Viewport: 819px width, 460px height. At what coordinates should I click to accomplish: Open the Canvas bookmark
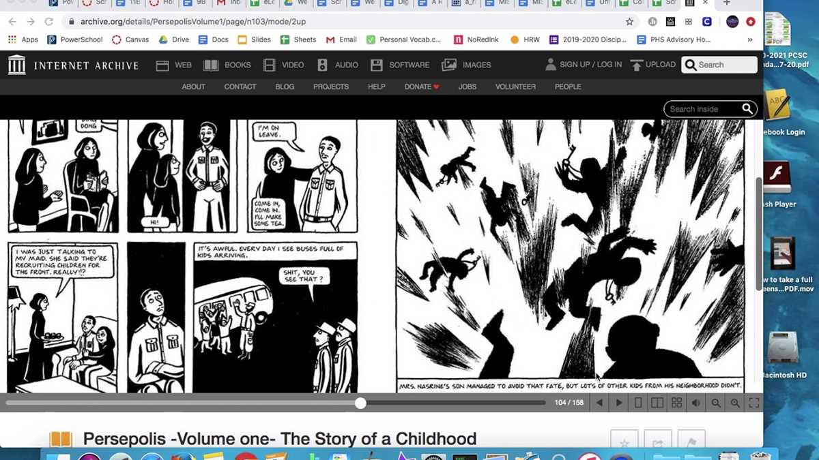(x=130, y=40)
